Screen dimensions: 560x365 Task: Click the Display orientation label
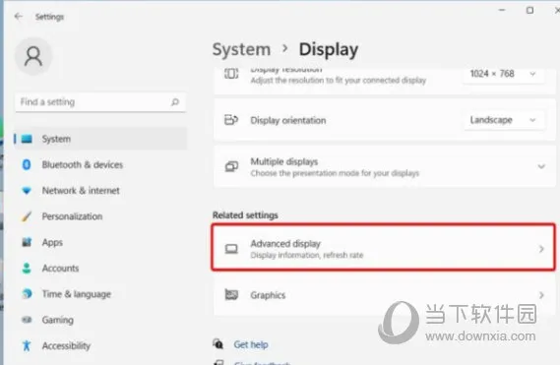(287, 120)
